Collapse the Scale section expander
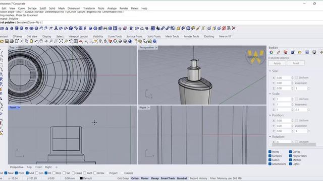 [270, 94]
